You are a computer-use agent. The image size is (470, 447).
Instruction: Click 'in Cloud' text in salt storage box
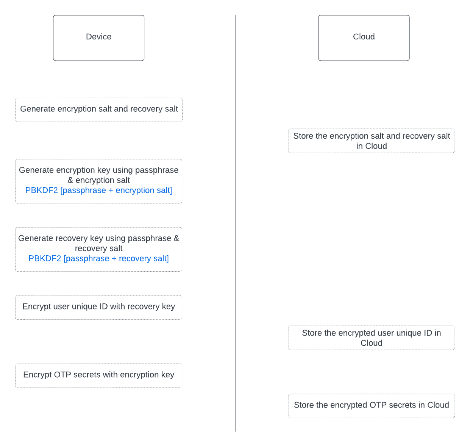point(372,146)
